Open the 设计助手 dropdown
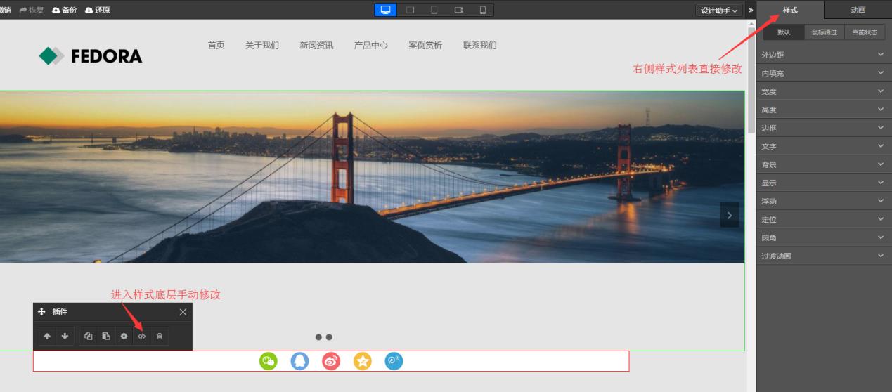Viewport: 892px width, 392px height. click(719, 10)
